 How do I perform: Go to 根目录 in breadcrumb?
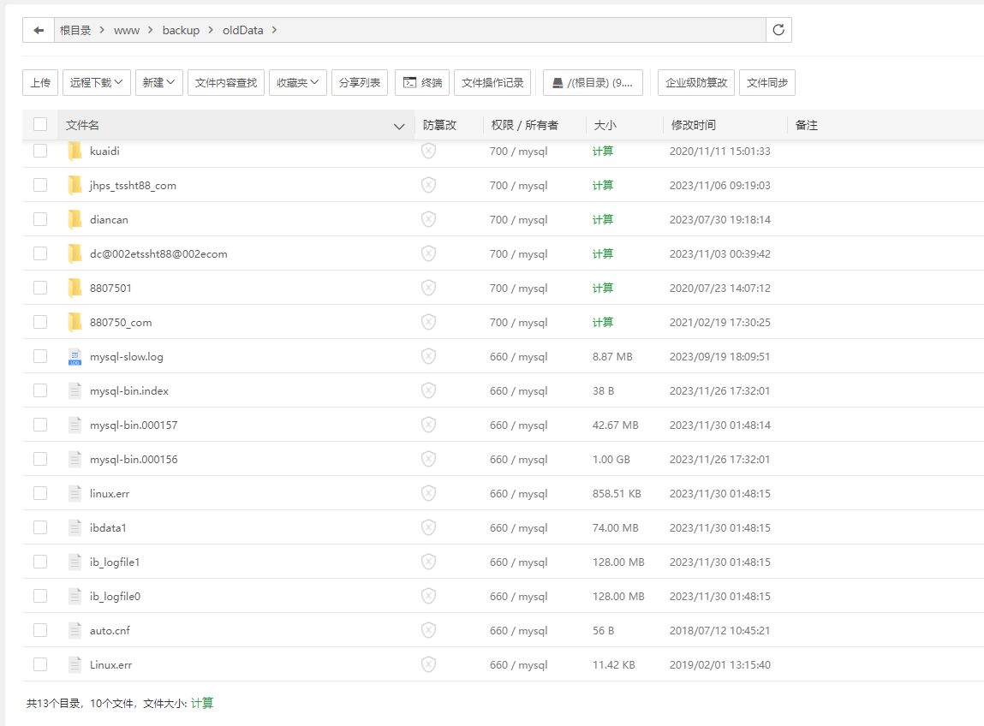tap(75, 30)
